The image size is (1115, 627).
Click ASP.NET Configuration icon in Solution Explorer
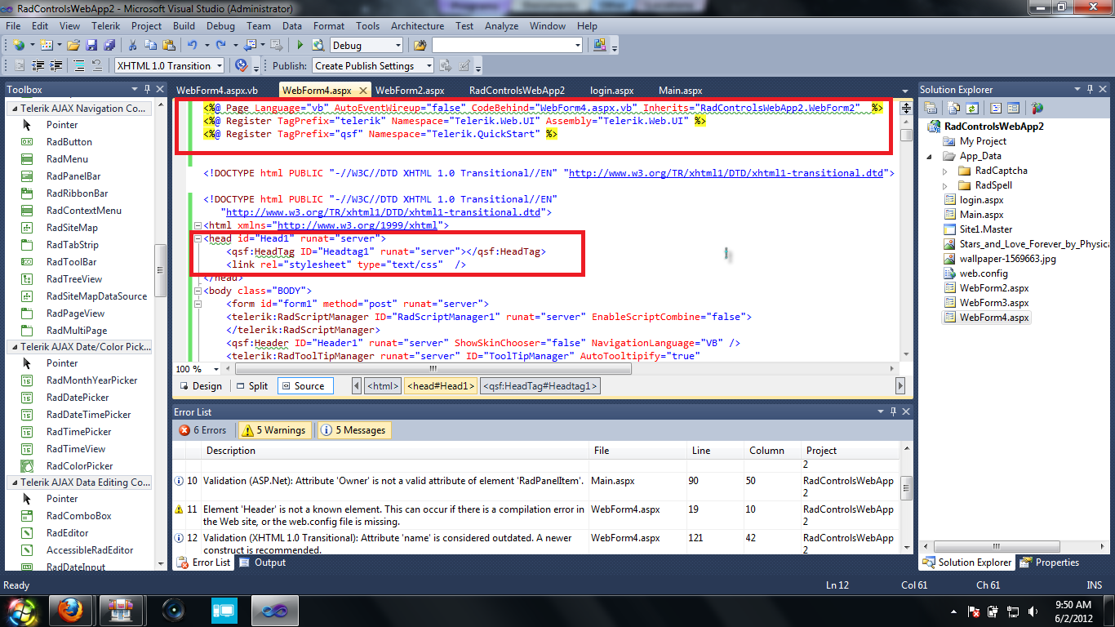tap(1037, 108)
